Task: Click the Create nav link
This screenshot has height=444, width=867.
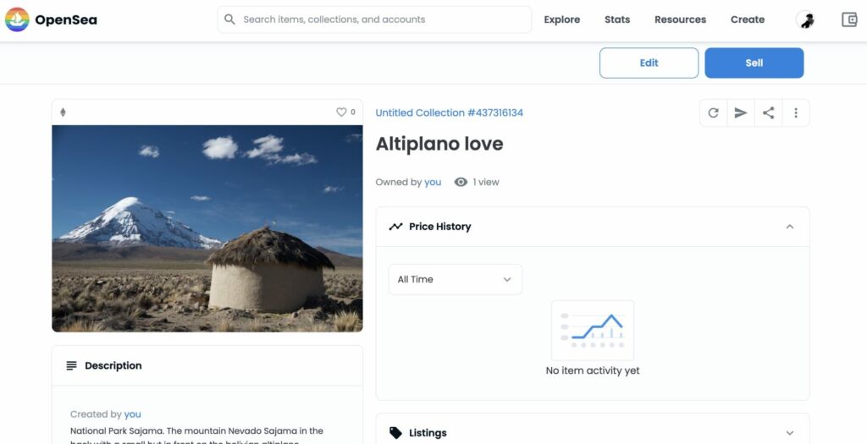Action: tap(747, 19)
